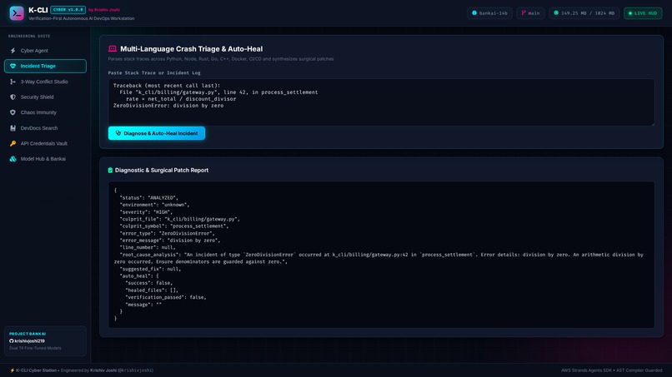Click the '"status": "ANALYZED"' line
The height and width of the screenshot is (377, 672).
(x=148, y=198)
